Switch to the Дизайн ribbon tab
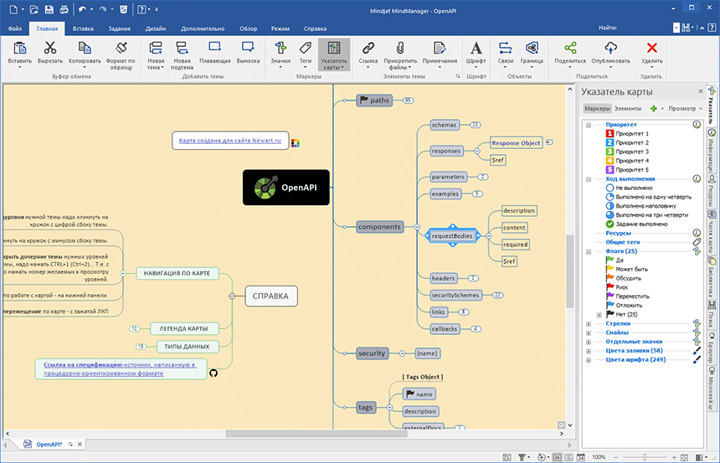 [x=156, y=28]
